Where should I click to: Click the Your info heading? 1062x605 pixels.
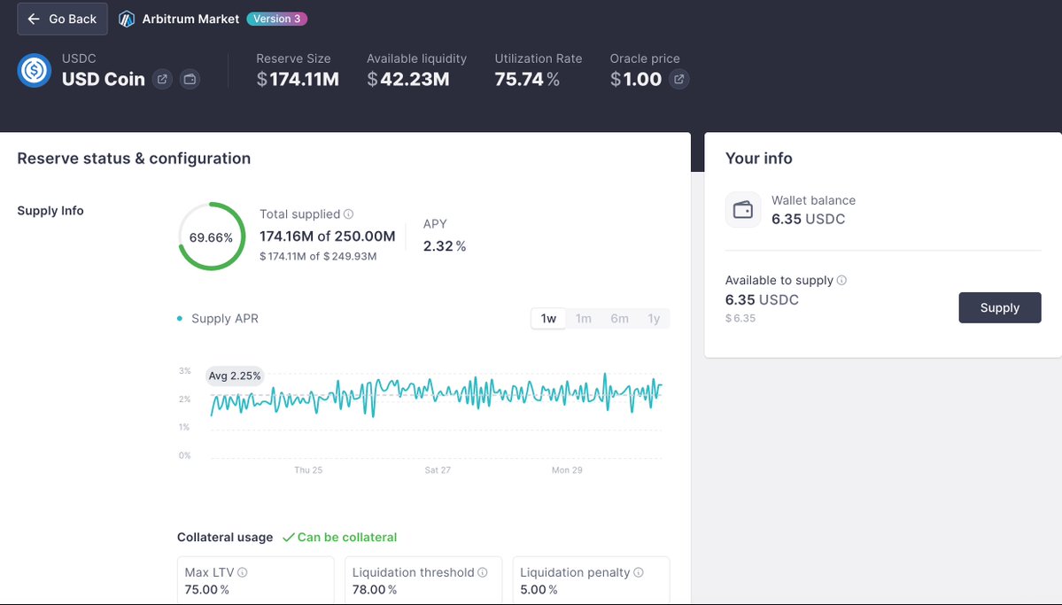click(x=758, y=159)
